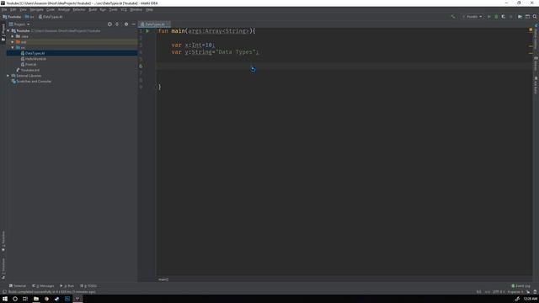Open the TODO tool window button
The width and height of the screenshot is (539, 303).
tap(88, 286)
